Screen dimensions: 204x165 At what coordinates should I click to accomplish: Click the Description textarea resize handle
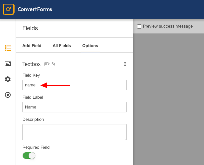click(125, 138)
